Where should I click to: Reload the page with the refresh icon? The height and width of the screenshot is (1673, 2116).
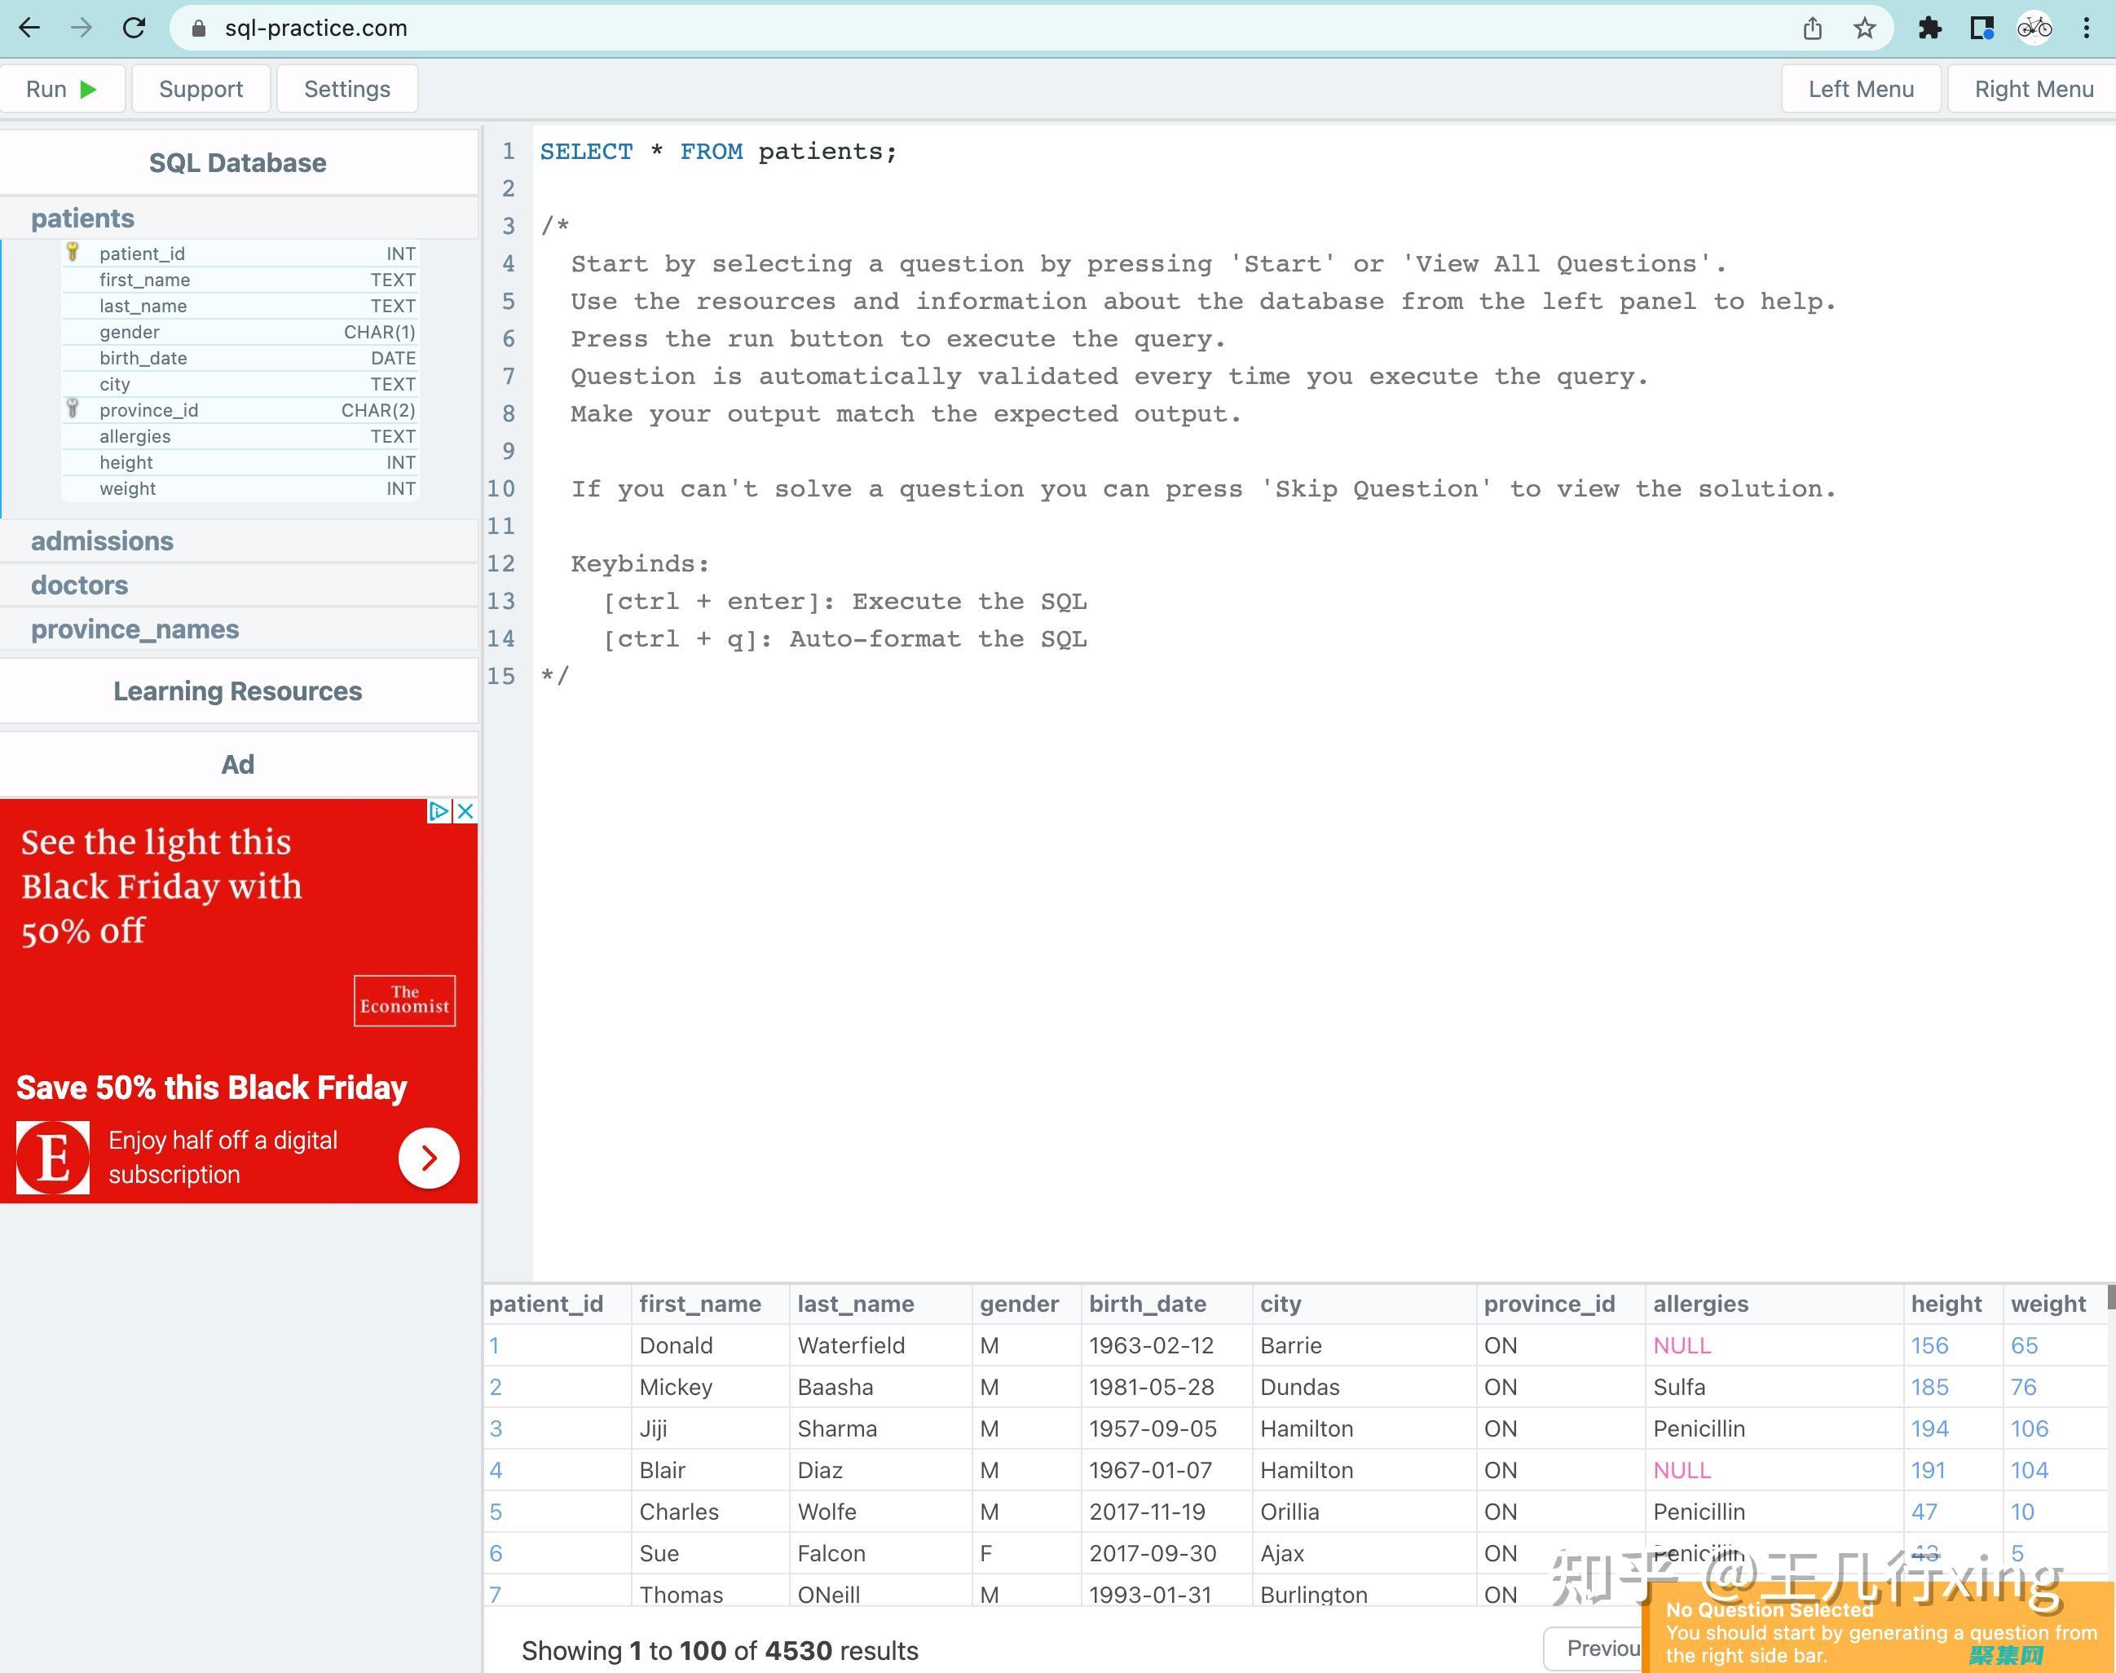point(134,28)
